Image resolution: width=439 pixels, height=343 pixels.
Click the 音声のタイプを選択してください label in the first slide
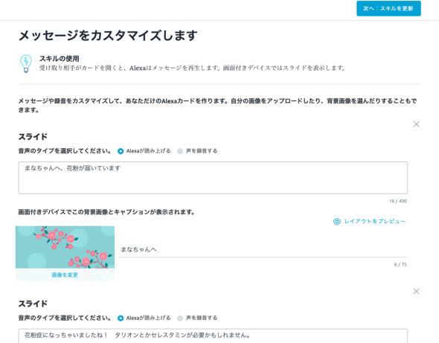(x=65, y=151)
